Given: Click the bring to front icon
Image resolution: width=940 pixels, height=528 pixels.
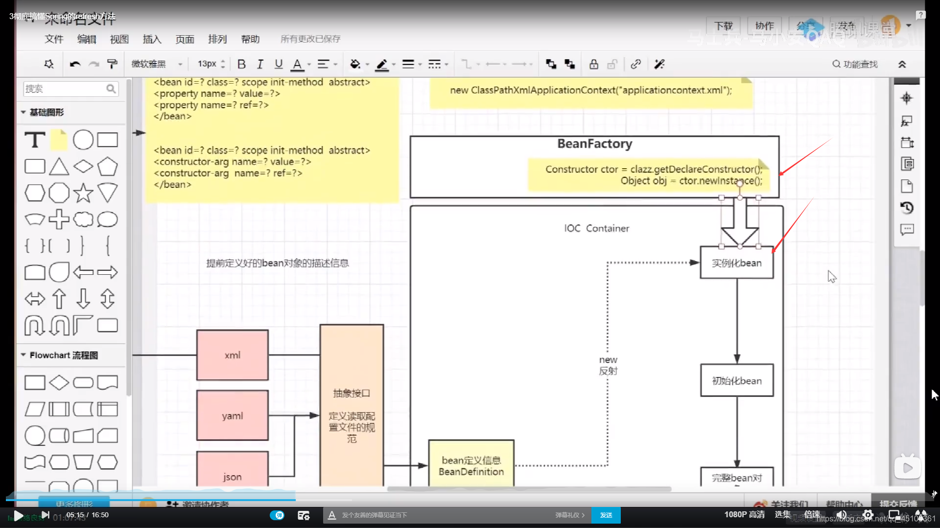Looking at the screenshot, I should pyautogui.click(x=551, y=64).
